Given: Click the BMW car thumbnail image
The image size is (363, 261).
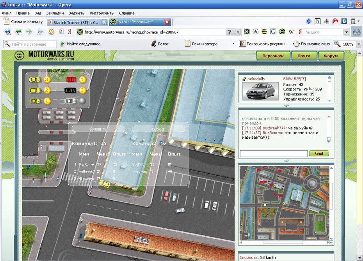Looking at the screenshot, I should [260, 91].
